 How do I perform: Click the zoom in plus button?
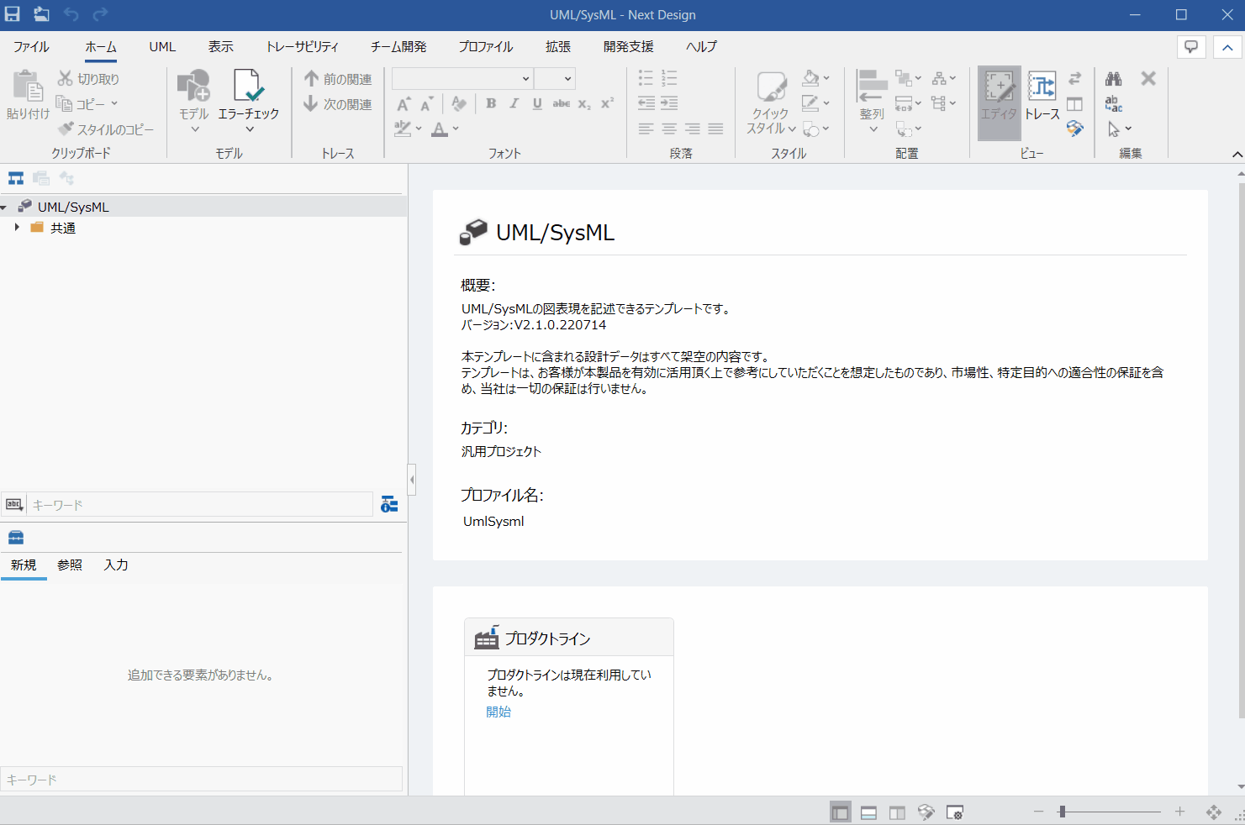click(x=1180, y=812)
